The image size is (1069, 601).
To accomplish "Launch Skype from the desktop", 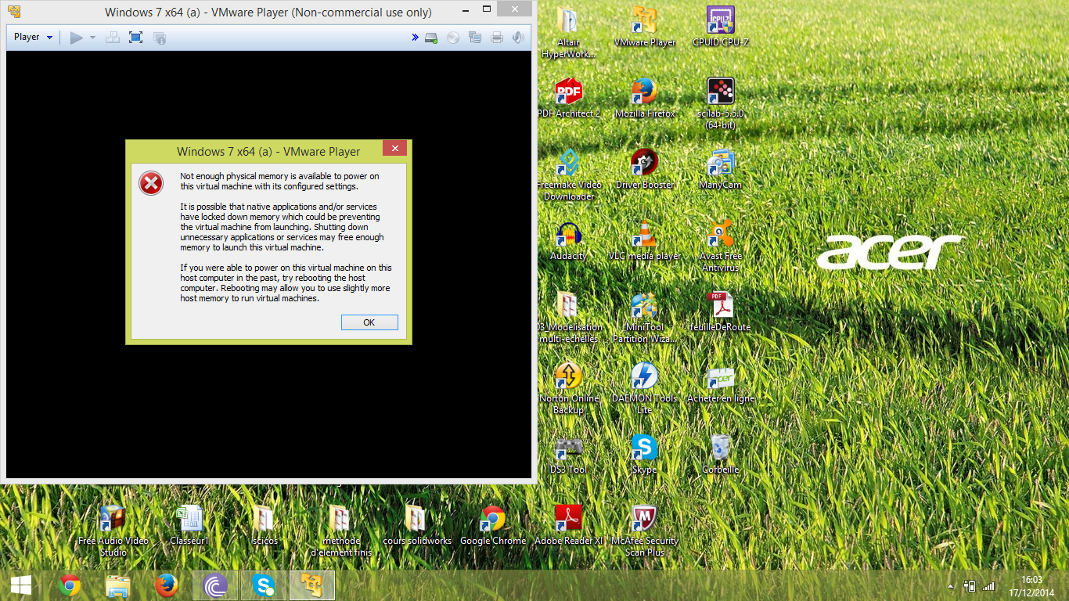I will pyautogui.click(x=645, y=454).
